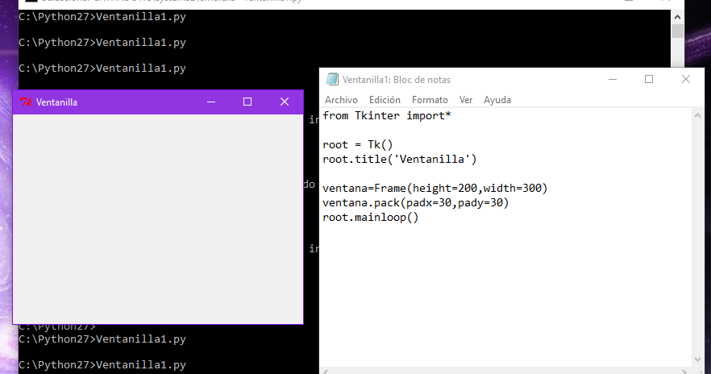Click the line 'from Tkinter import*'
Image resolution: width=711 pixels, height=374 pixels.
pyautogui.click(x=387, y=116)
